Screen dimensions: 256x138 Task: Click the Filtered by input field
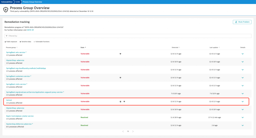pos(128,36)
